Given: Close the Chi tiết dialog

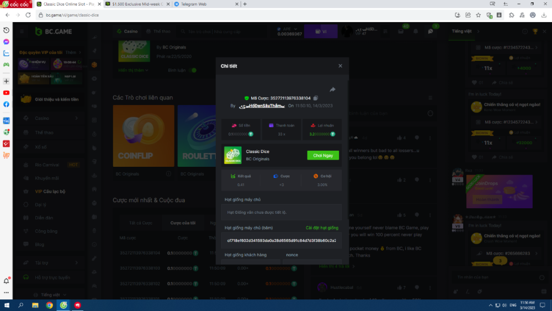Looking at the screenshot, I should (340, 66).
